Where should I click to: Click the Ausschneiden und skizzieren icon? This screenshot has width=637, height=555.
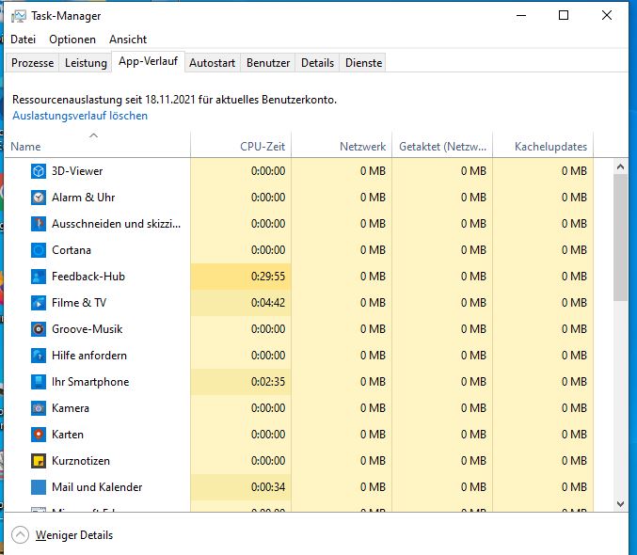point(39,224)
